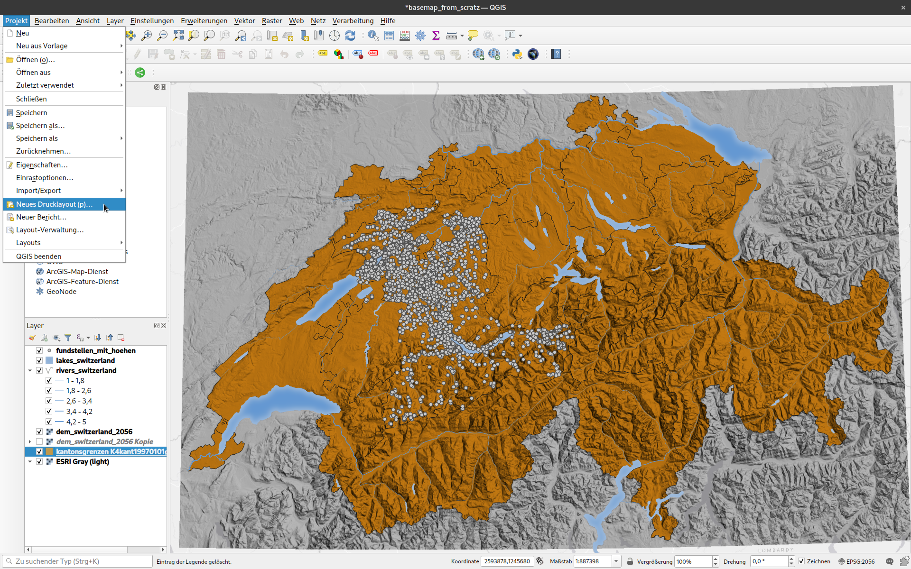Click the kantonsgrenzen orange color swatch

click(x=49, y=451)
